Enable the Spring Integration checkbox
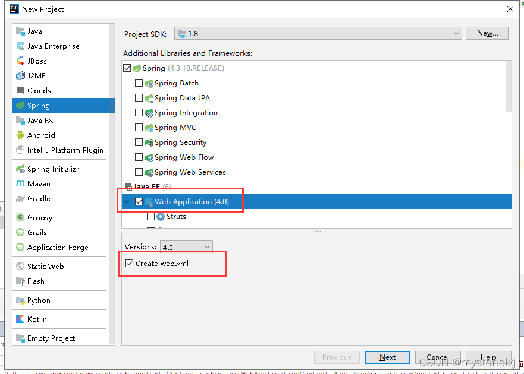 pos(139,112)
